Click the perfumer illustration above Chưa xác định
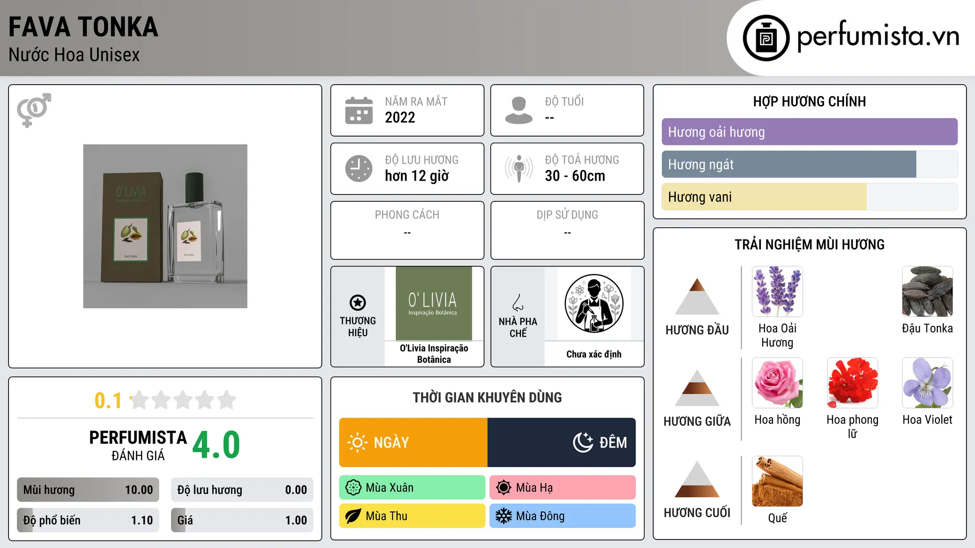The width and height of the screenshot is (975, 548). [x=594, y=303]
